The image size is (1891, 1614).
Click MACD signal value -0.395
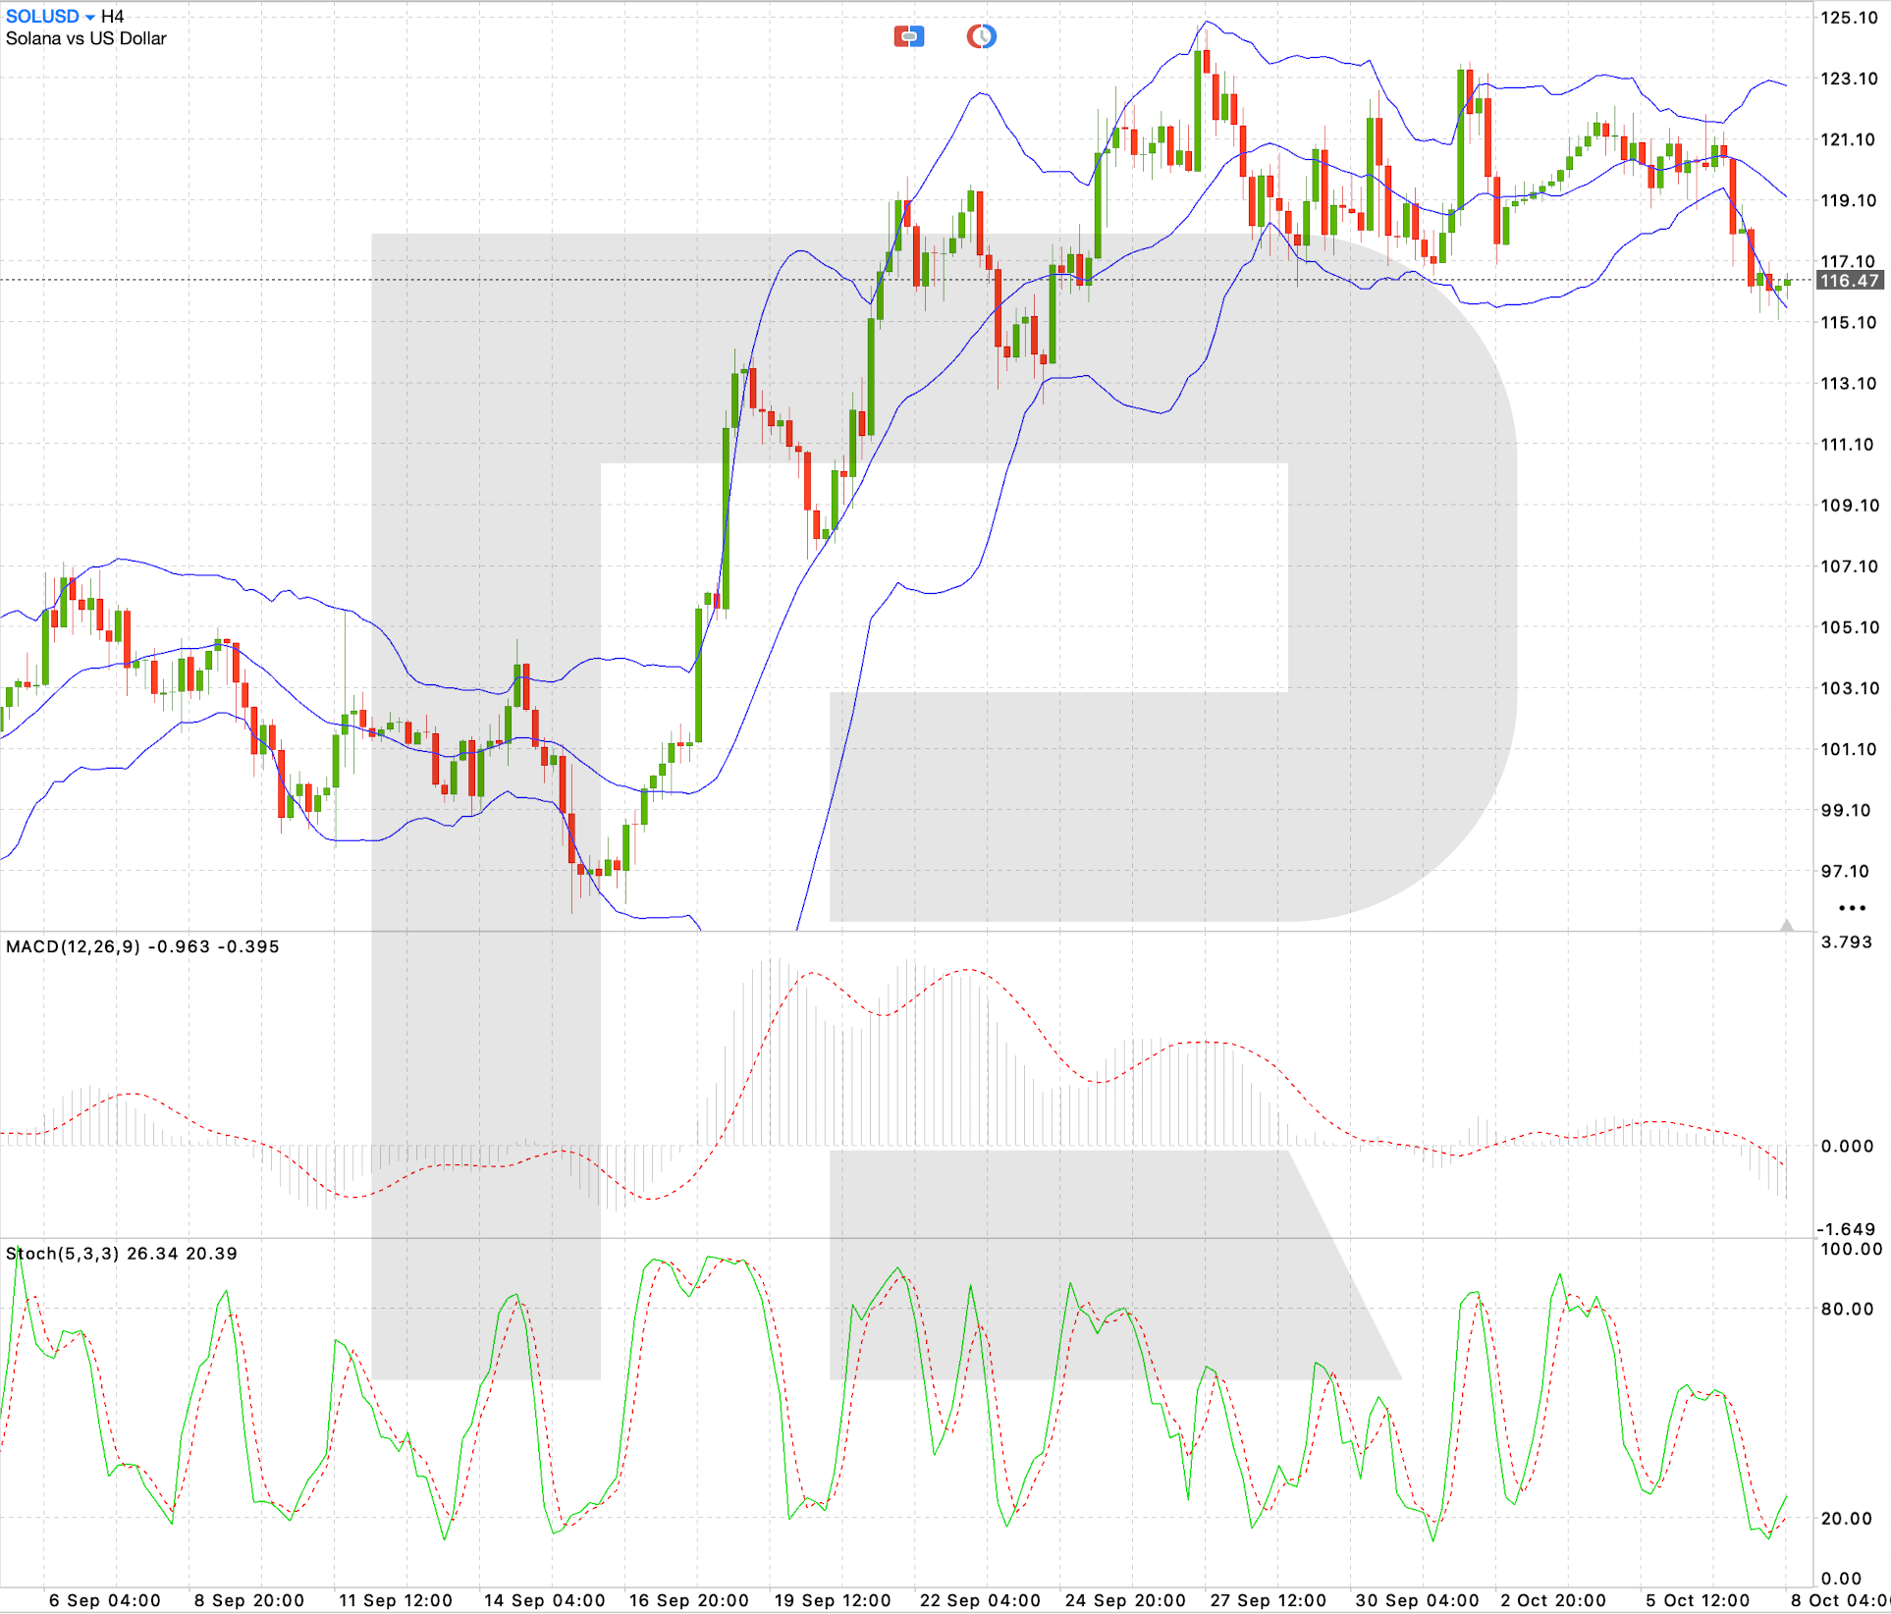[x=248, y=946]
